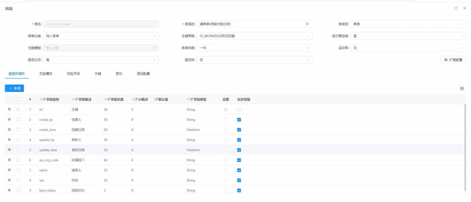This screenshot has width=471, height=202.
Task: Click the 字段备注 cell 请假人
Action: [76, 170]
